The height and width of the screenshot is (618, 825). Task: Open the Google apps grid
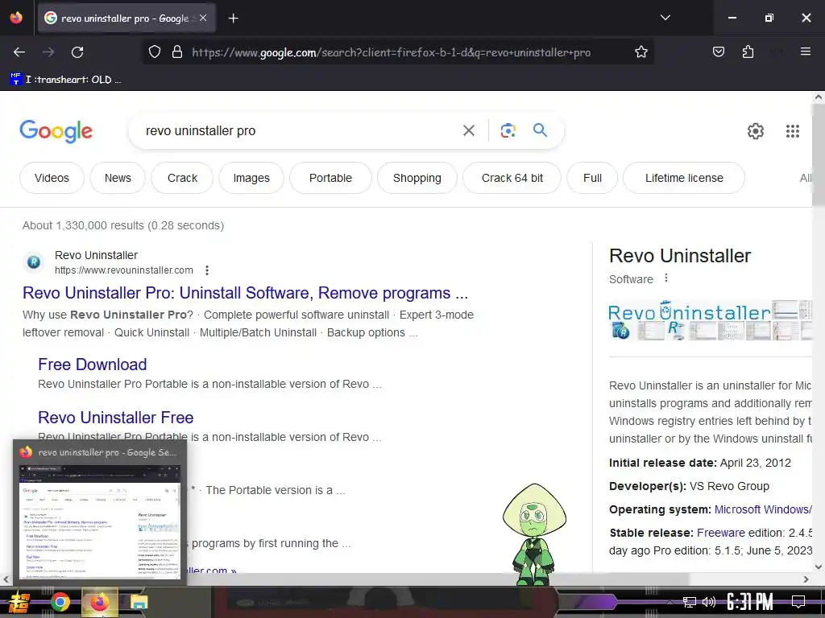click(793, 131)
